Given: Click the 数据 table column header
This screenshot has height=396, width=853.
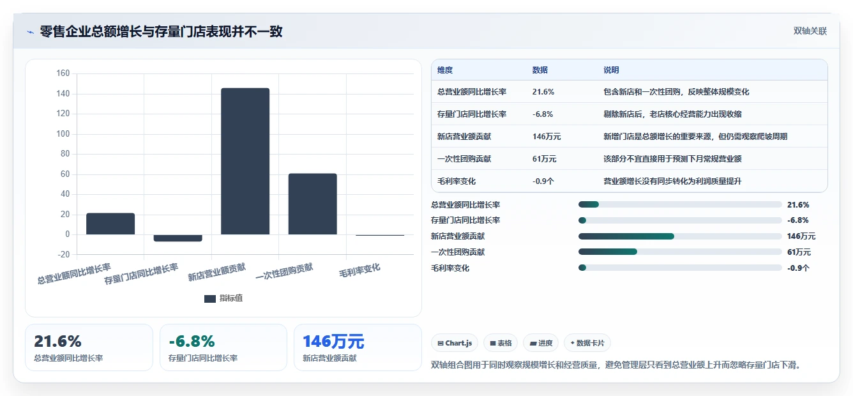Looking at the screenshot, I should coord(540,70).
